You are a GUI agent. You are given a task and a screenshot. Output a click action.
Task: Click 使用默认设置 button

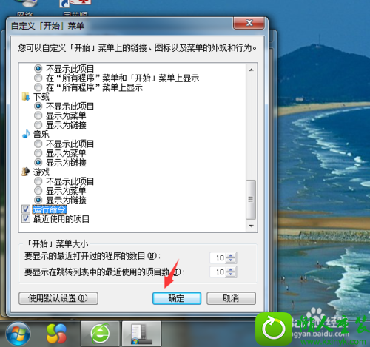[x=58, y=298]
